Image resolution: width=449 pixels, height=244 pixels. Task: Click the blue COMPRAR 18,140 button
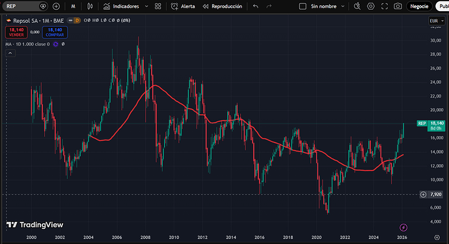coord(55,33)
